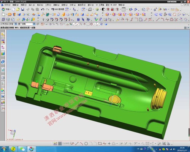
Task: Undo the last action
Action: pyautogui.click(x=43, y=9)
